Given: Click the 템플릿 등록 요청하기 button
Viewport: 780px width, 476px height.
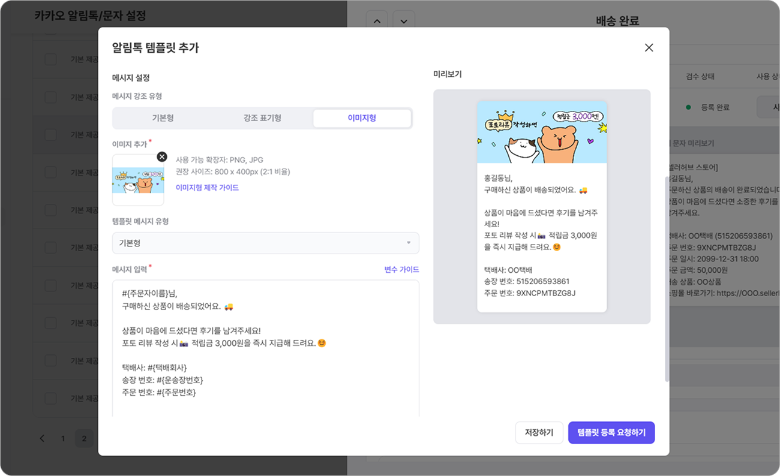Looking at the screenshot, I should pyautogui.click(x=611, y=433).
